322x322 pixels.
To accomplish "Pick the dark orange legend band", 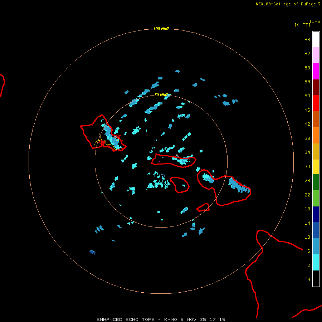I will [316, 119].
